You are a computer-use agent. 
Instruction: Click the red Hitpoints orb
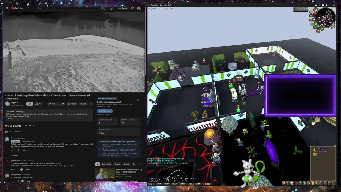(x=314, y=15)
